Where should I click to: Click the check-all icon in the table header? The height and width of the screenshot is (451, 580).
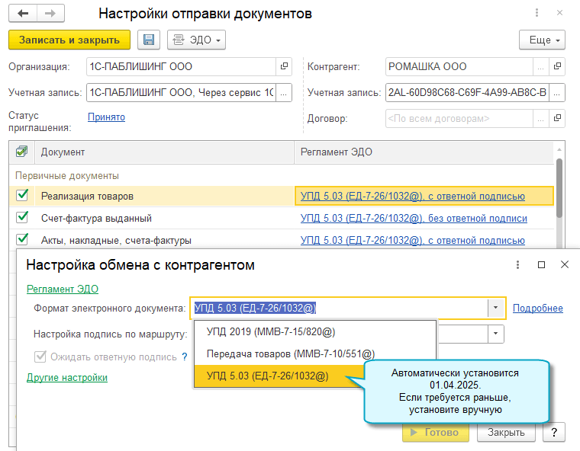21,152
